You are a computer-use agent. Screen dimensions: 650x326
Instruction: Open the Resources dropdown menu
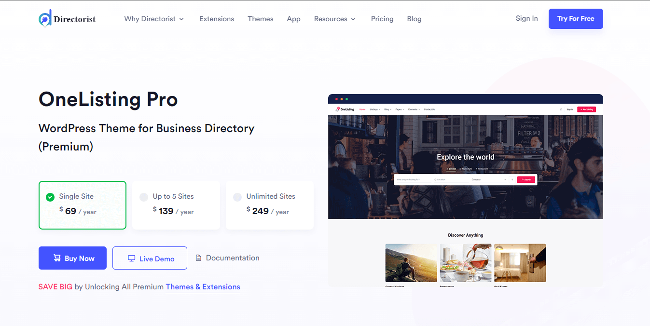coord(334,19)
